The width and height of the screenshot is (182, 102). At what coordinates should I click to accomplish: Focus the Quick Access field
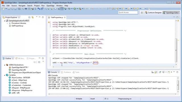pos(128,12)
